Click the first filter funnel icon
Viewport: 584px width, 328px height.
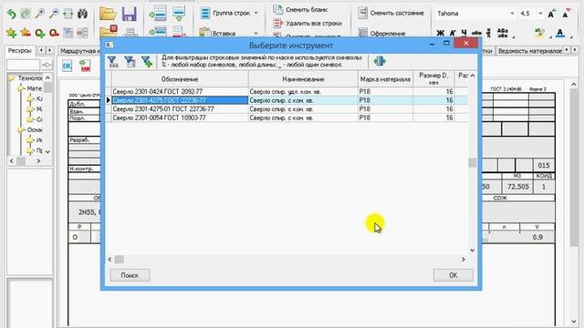click(x=112, y=62)
